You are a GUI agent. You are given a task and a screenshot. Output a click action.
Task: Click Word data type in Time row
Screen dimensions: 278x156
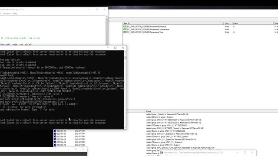(227, 32)
